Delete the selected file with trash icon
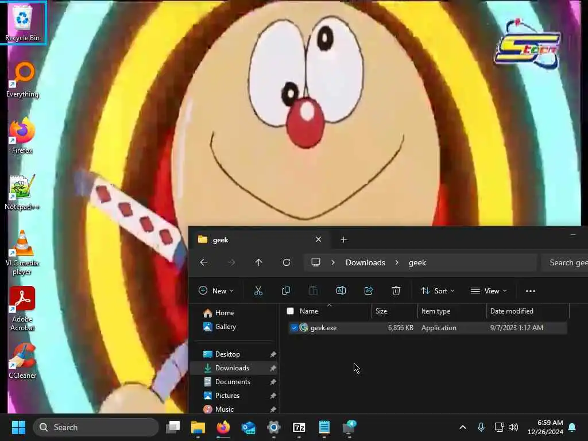588x441 pixels. coord(396,291)
